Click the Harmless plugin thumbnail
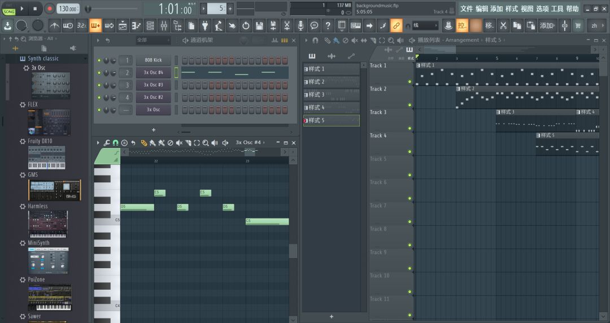 (48, 224)
